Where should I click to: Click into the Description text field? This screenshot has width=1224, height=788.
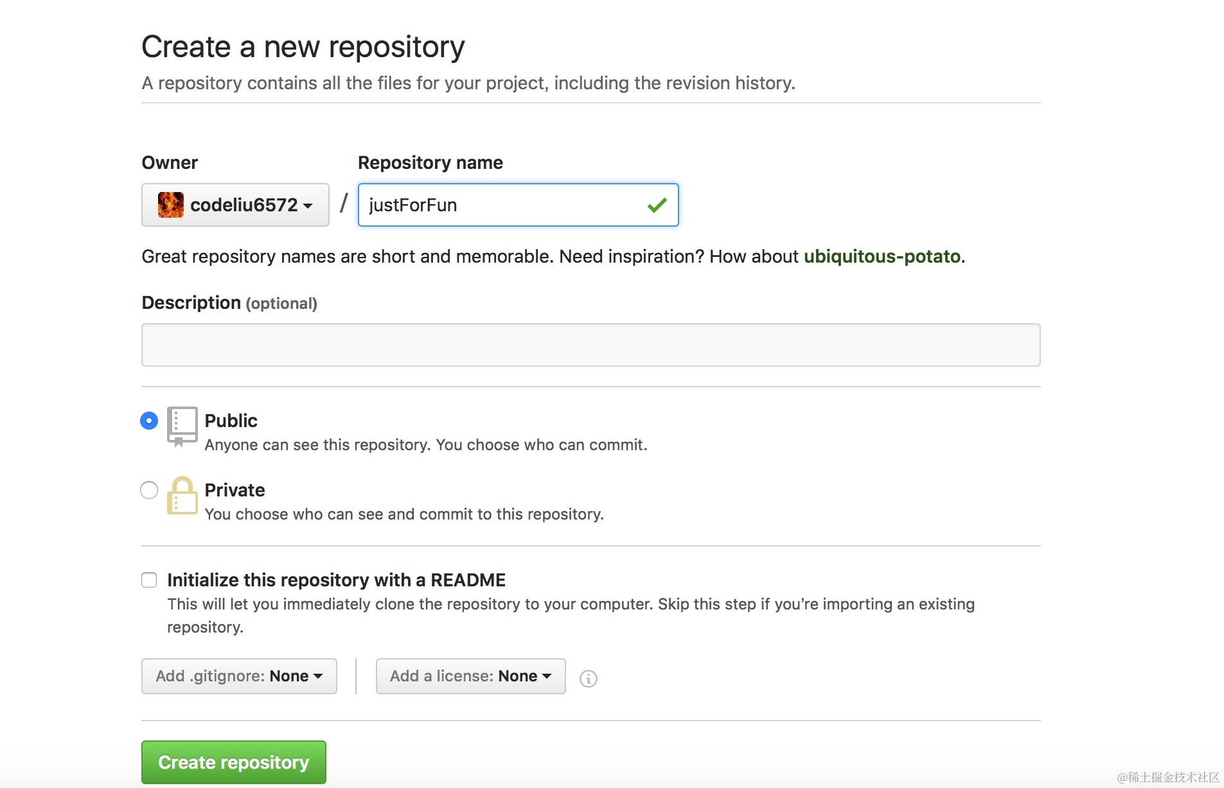[x=590, y=345]
